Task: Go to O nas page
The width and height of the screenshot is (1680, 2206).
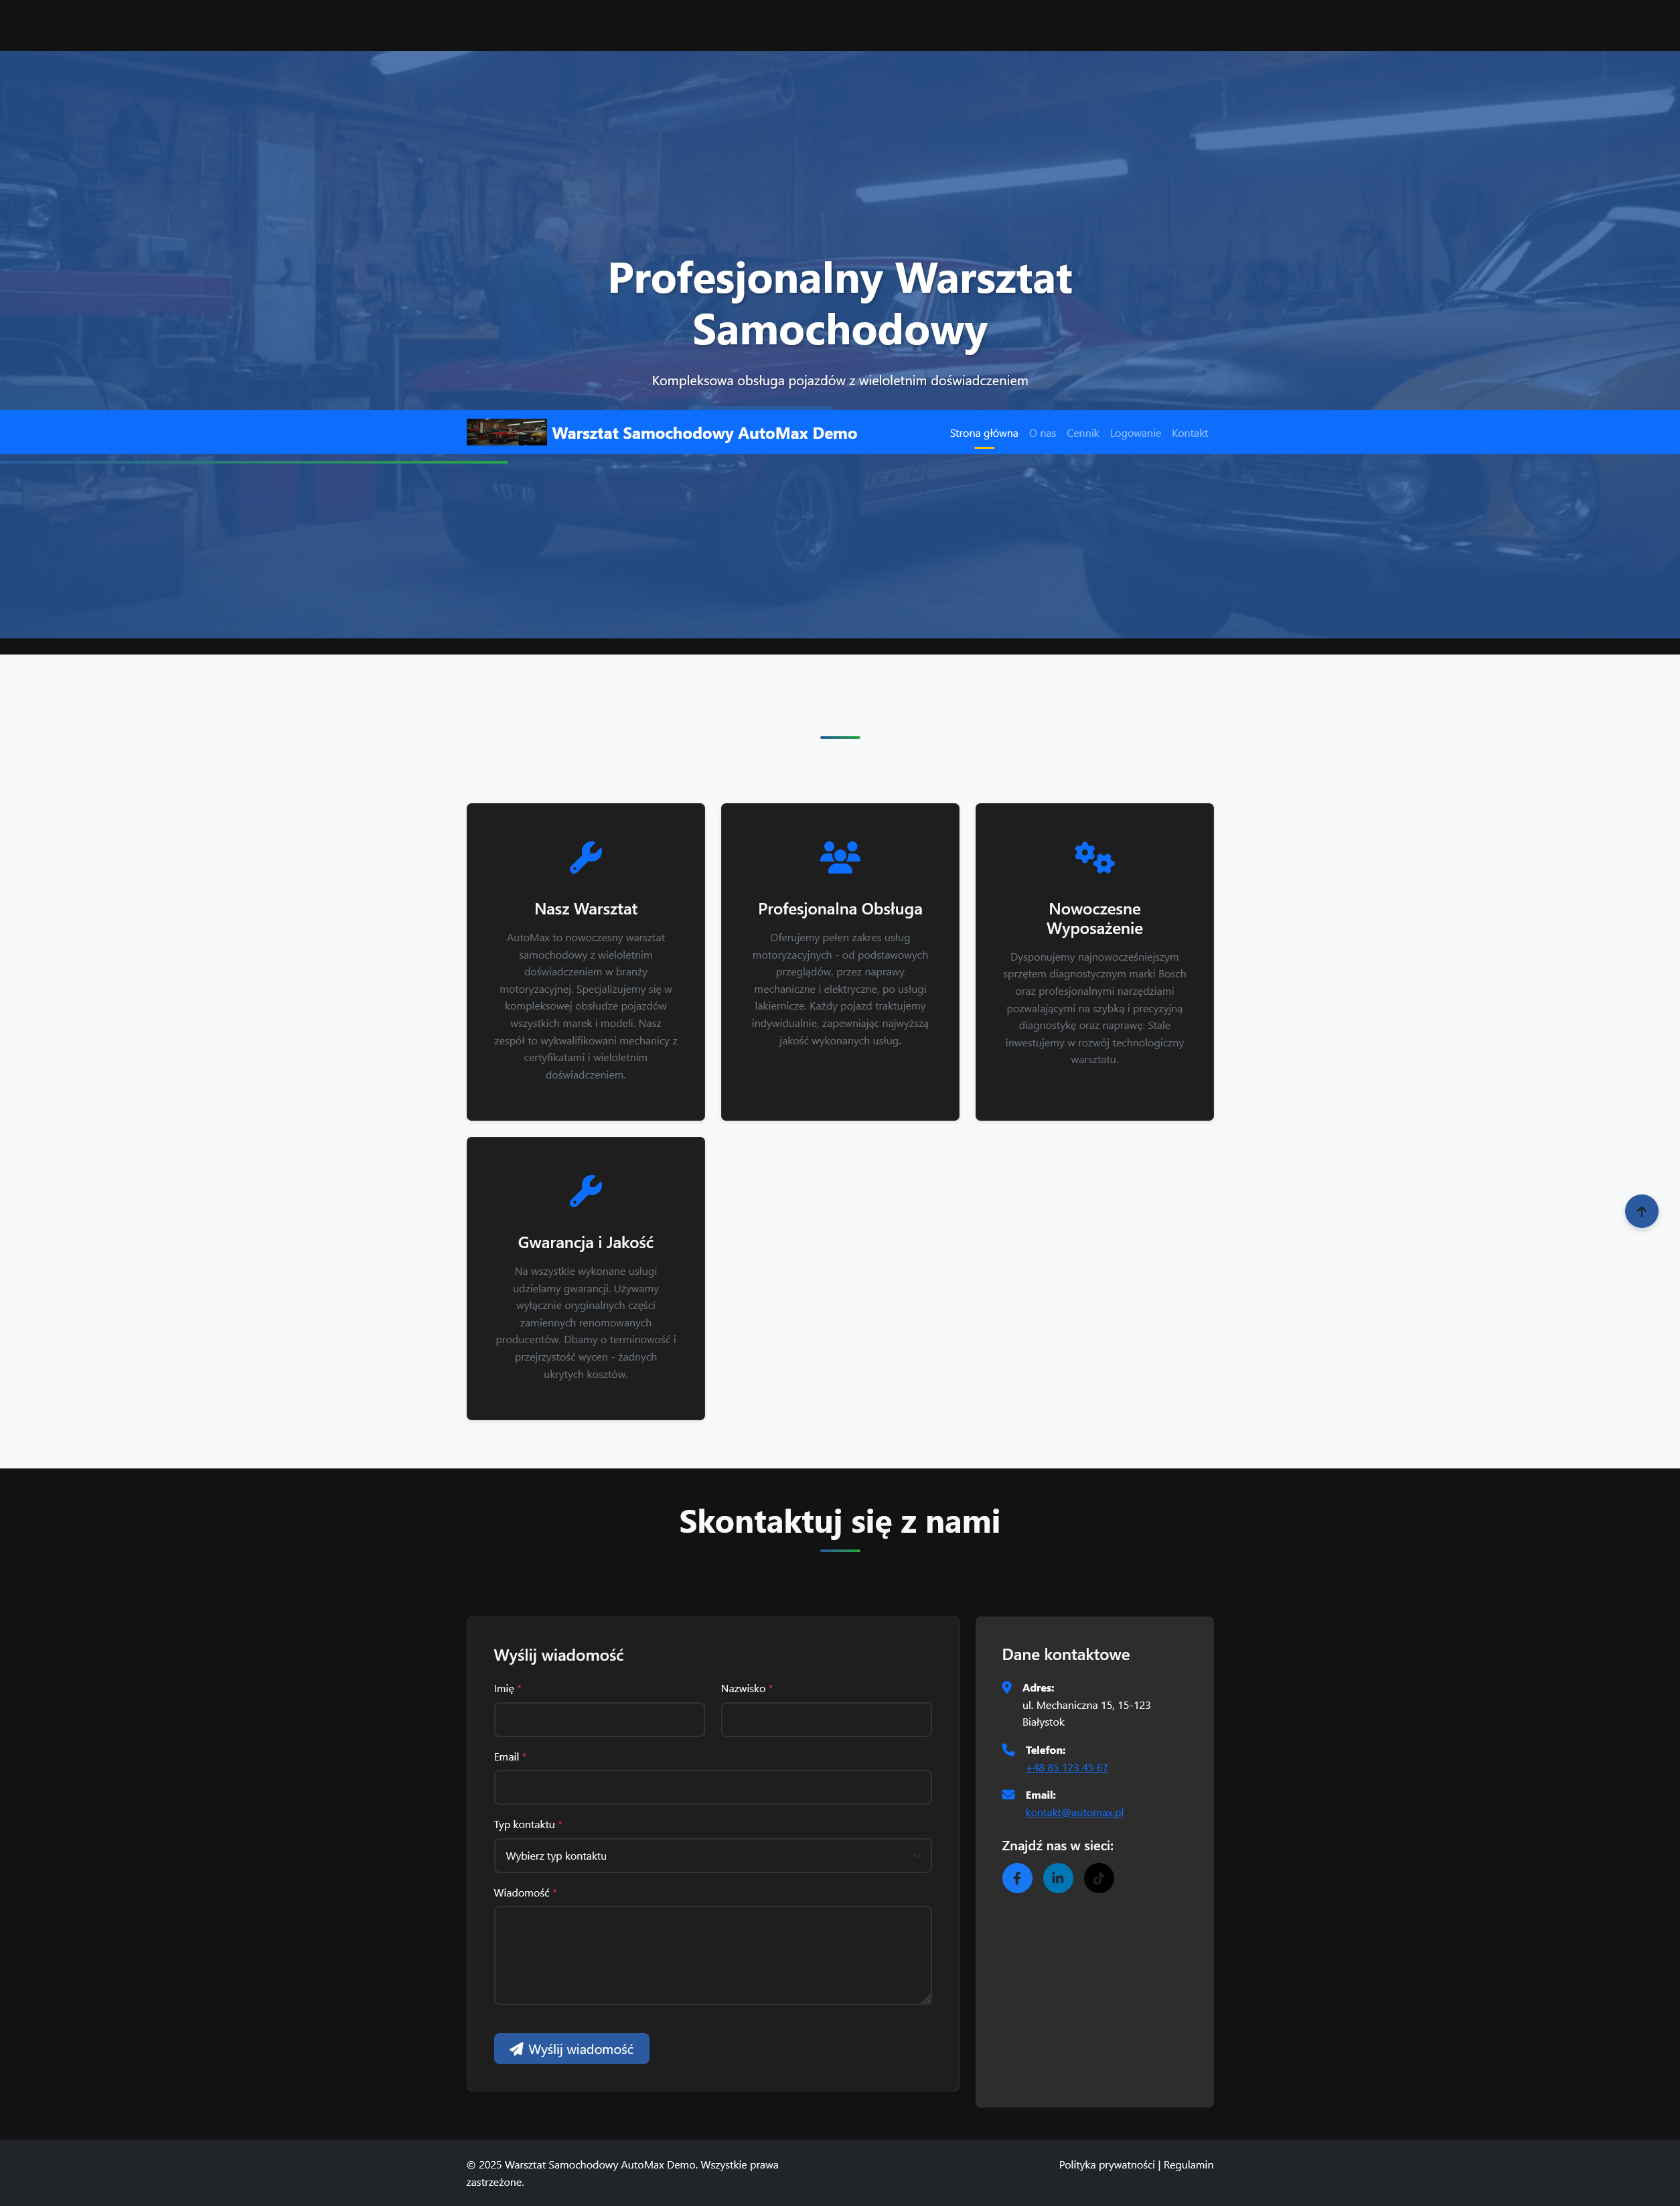Action: pos(1042,433)
